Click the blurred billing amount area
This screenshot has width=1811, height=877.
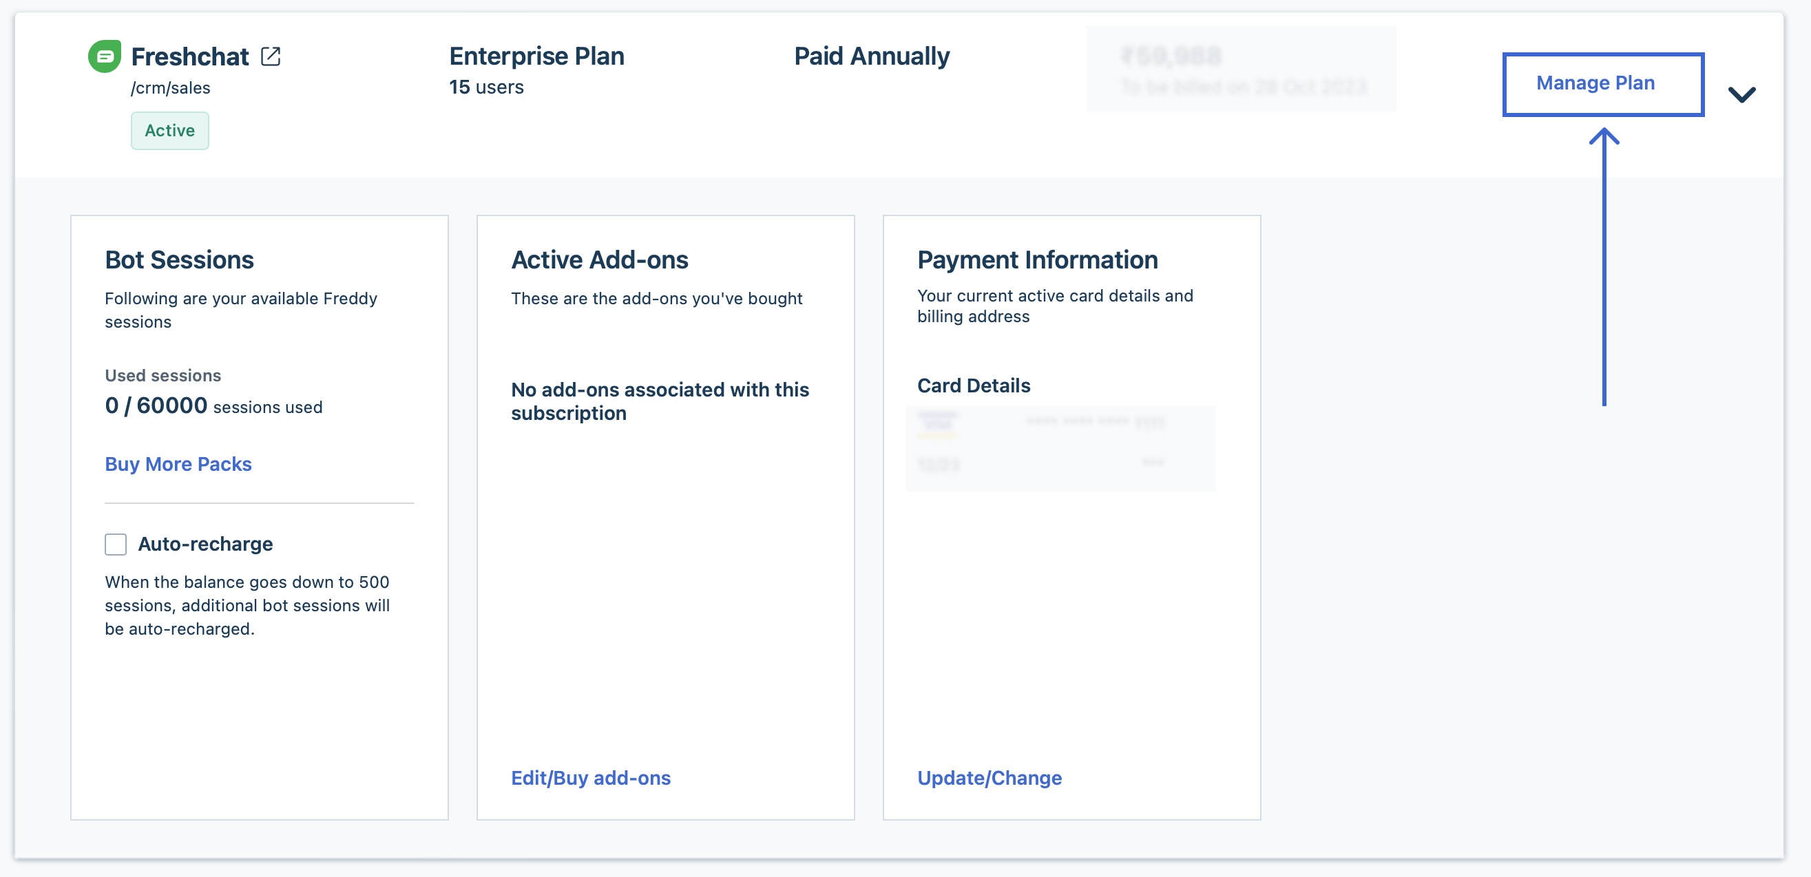[1242, 69]
